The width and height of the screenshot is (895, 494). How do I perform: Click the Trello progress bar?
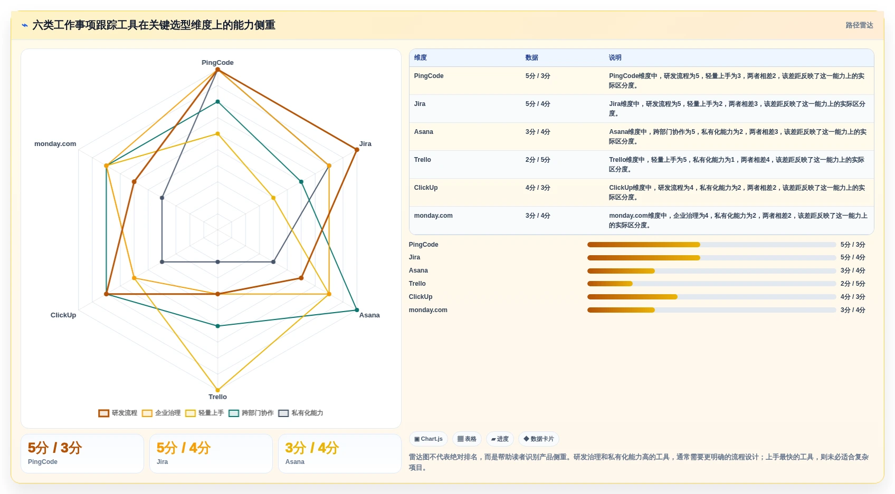[711, 284]
